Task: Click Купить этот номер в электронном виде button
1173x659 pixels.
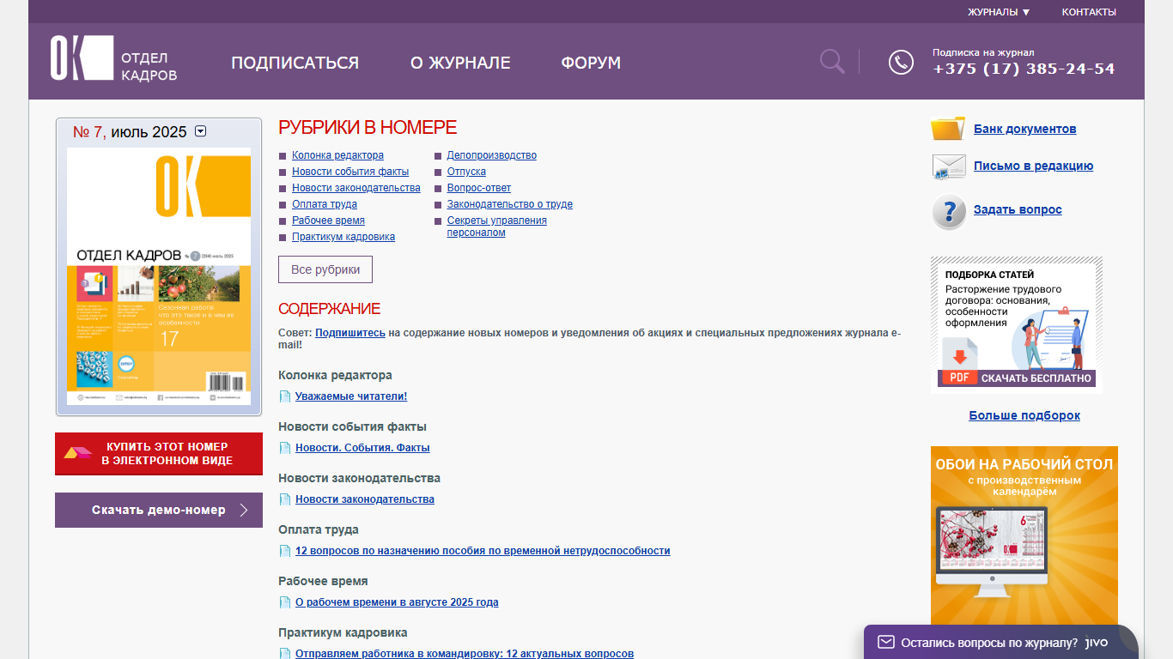Action: coord(159,454)
